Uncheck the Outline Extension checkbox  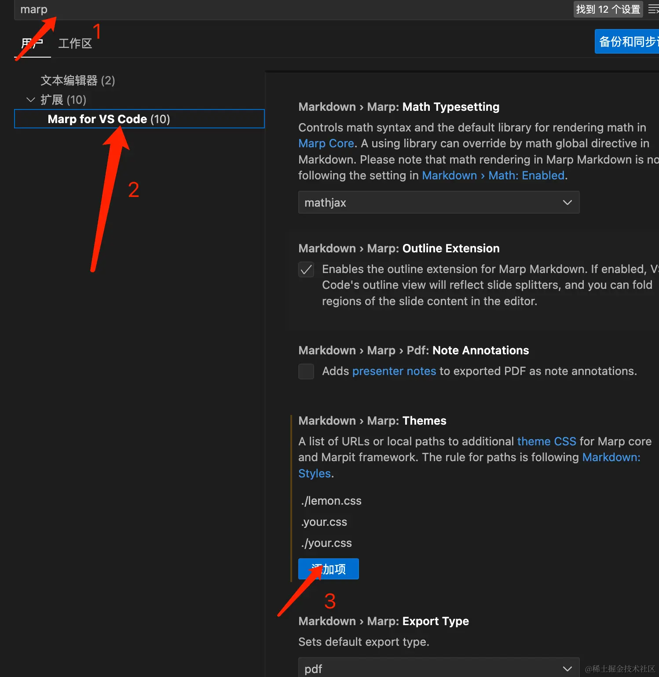(306, 269)
